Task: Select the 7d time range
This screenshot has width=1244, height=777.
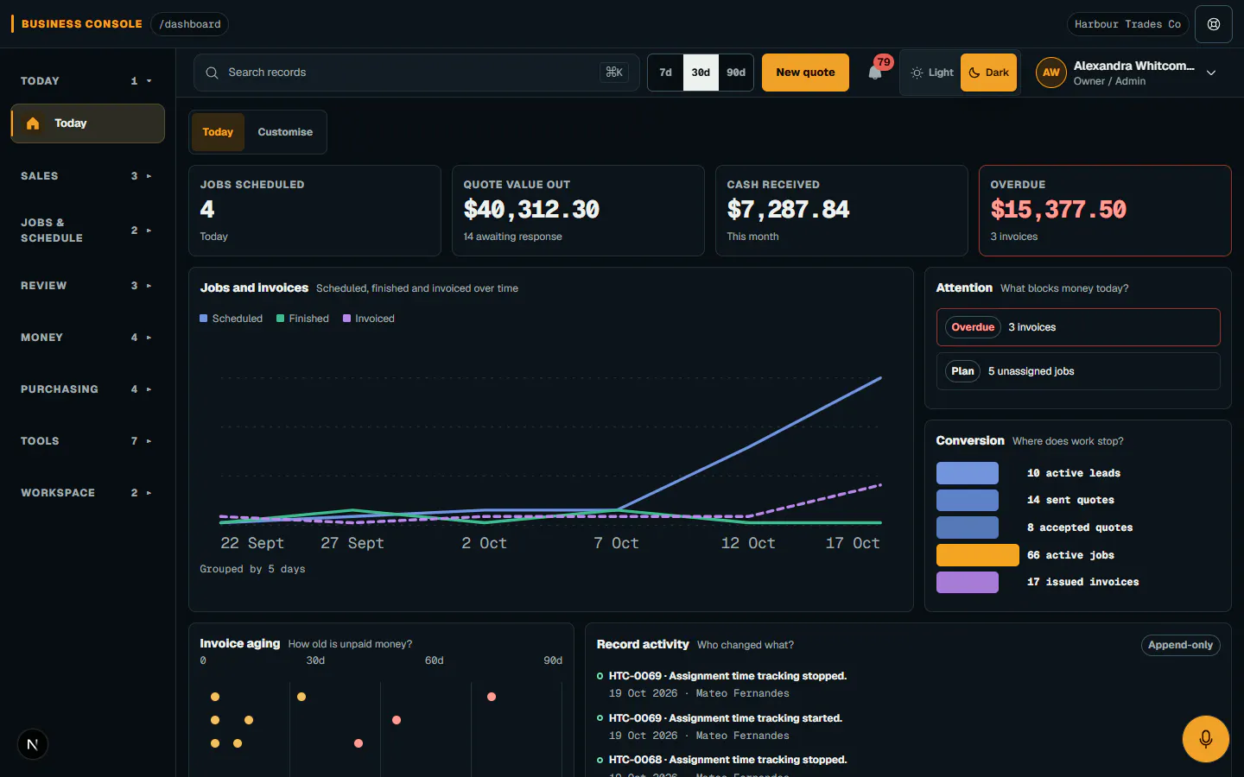Action: 665,73
